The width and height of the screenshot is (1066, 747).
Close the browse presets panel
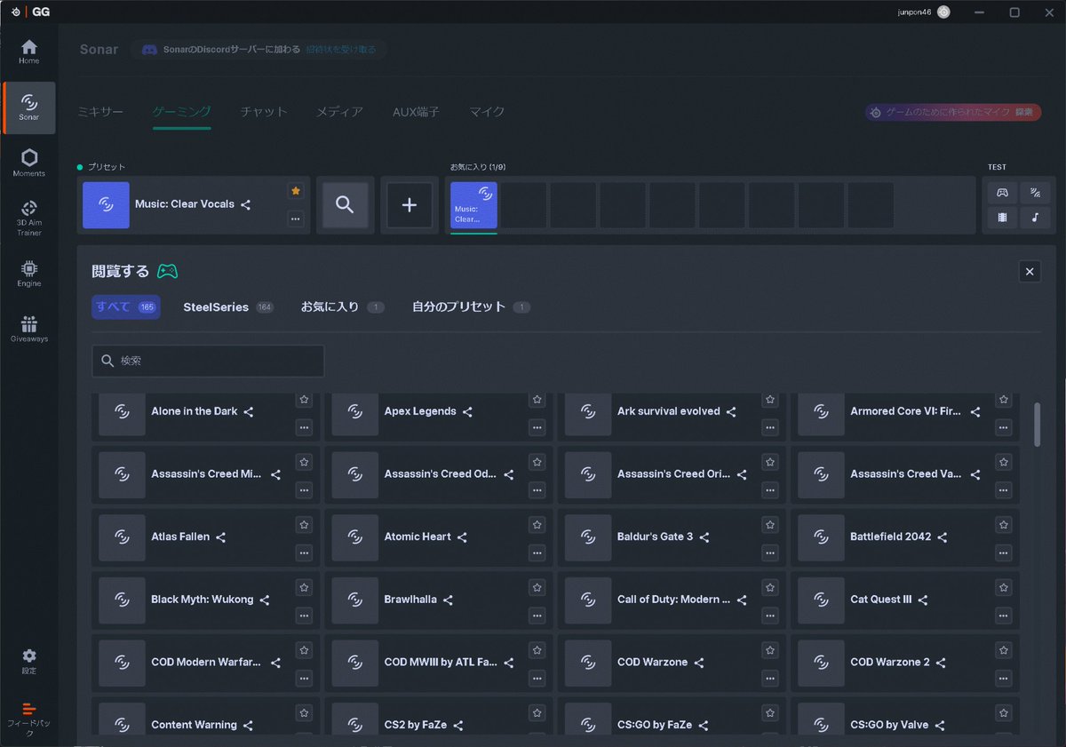click(1030, 272)
